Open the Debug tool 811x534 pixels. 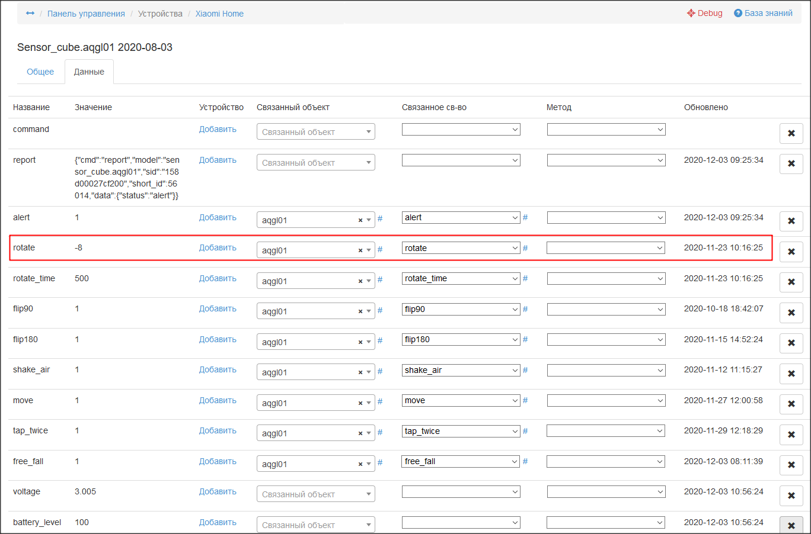(705, 13)
